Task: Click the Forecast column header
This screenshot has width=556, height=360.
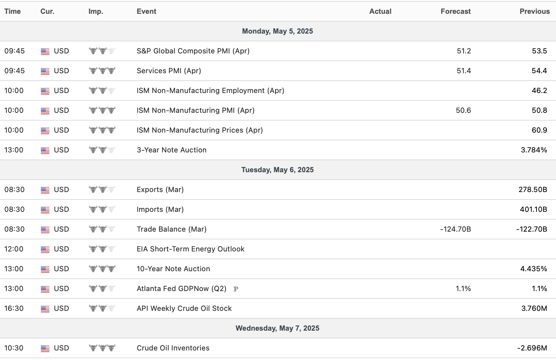Action: point(455,11)
